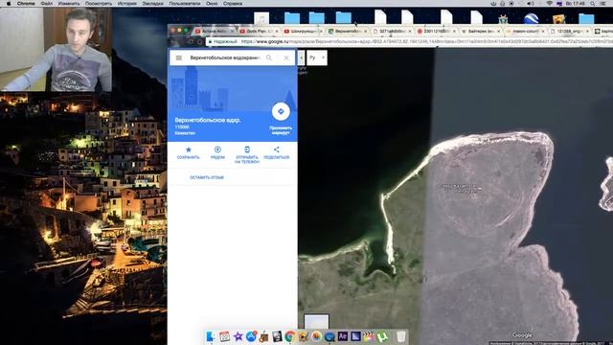Click the Рядом nearby icon
This screenshot has width=613, height=345.
(217, 149)
